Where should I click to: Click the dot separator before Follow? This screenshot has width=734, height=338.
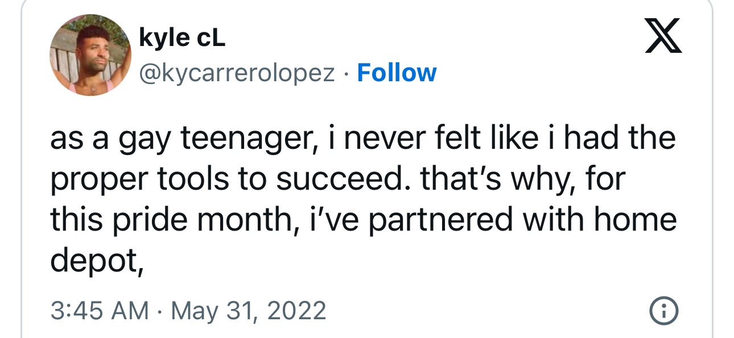click(x=347, y=73)
